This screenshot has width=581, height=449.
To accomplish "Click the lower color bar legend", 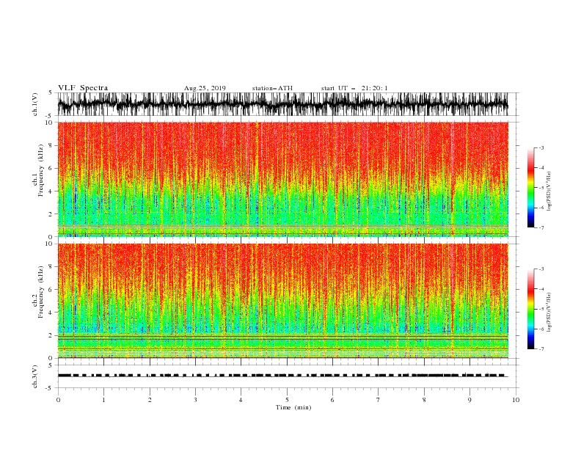I will 530,309.
